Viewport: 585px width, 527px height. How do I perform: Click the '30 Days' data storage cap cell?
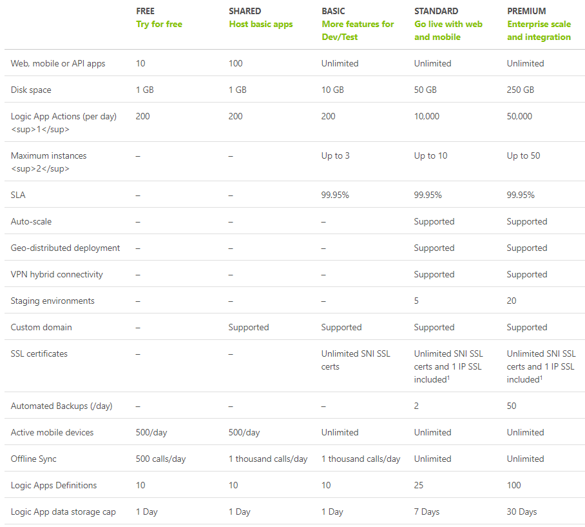[522, 512]
